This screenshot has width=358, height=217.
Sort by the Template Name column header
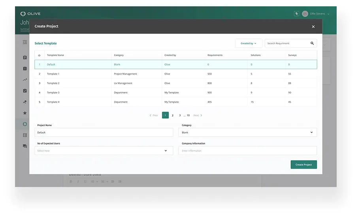point(55,55)
